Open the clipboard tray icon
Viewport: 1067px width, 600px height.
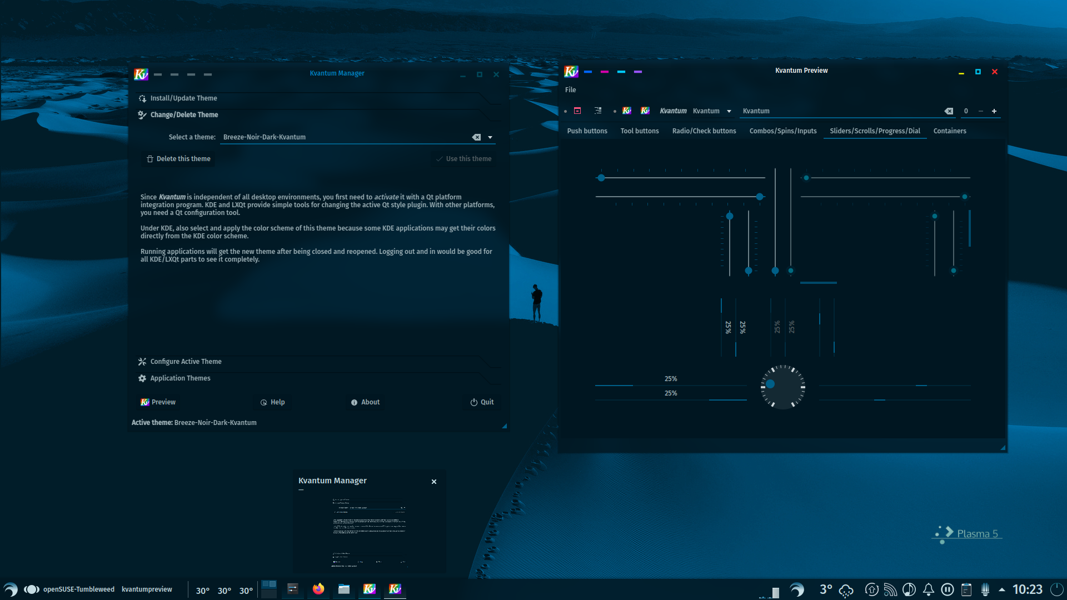tap(966, 589)
